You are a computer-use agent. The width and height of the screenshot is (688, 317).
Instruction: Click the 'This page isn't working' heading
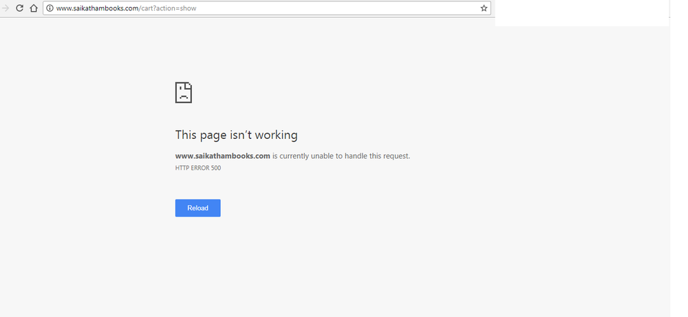[x=236, y=135]
